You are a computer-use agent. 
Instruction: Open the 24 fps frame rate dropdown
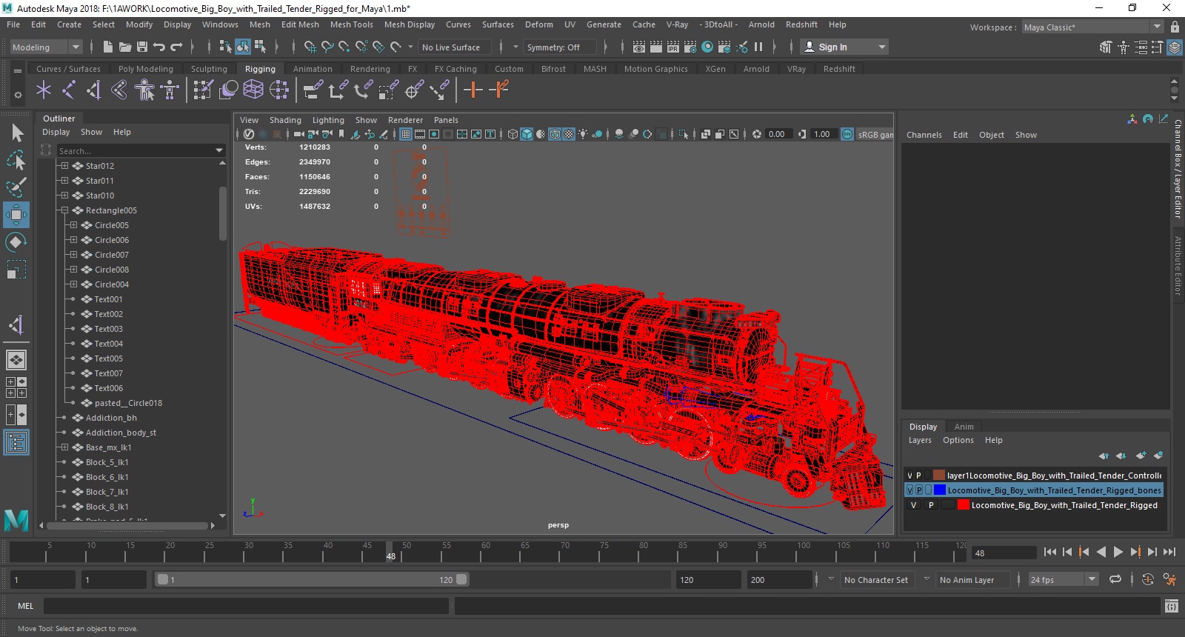pyautogui.click(x=1091, y=579)
